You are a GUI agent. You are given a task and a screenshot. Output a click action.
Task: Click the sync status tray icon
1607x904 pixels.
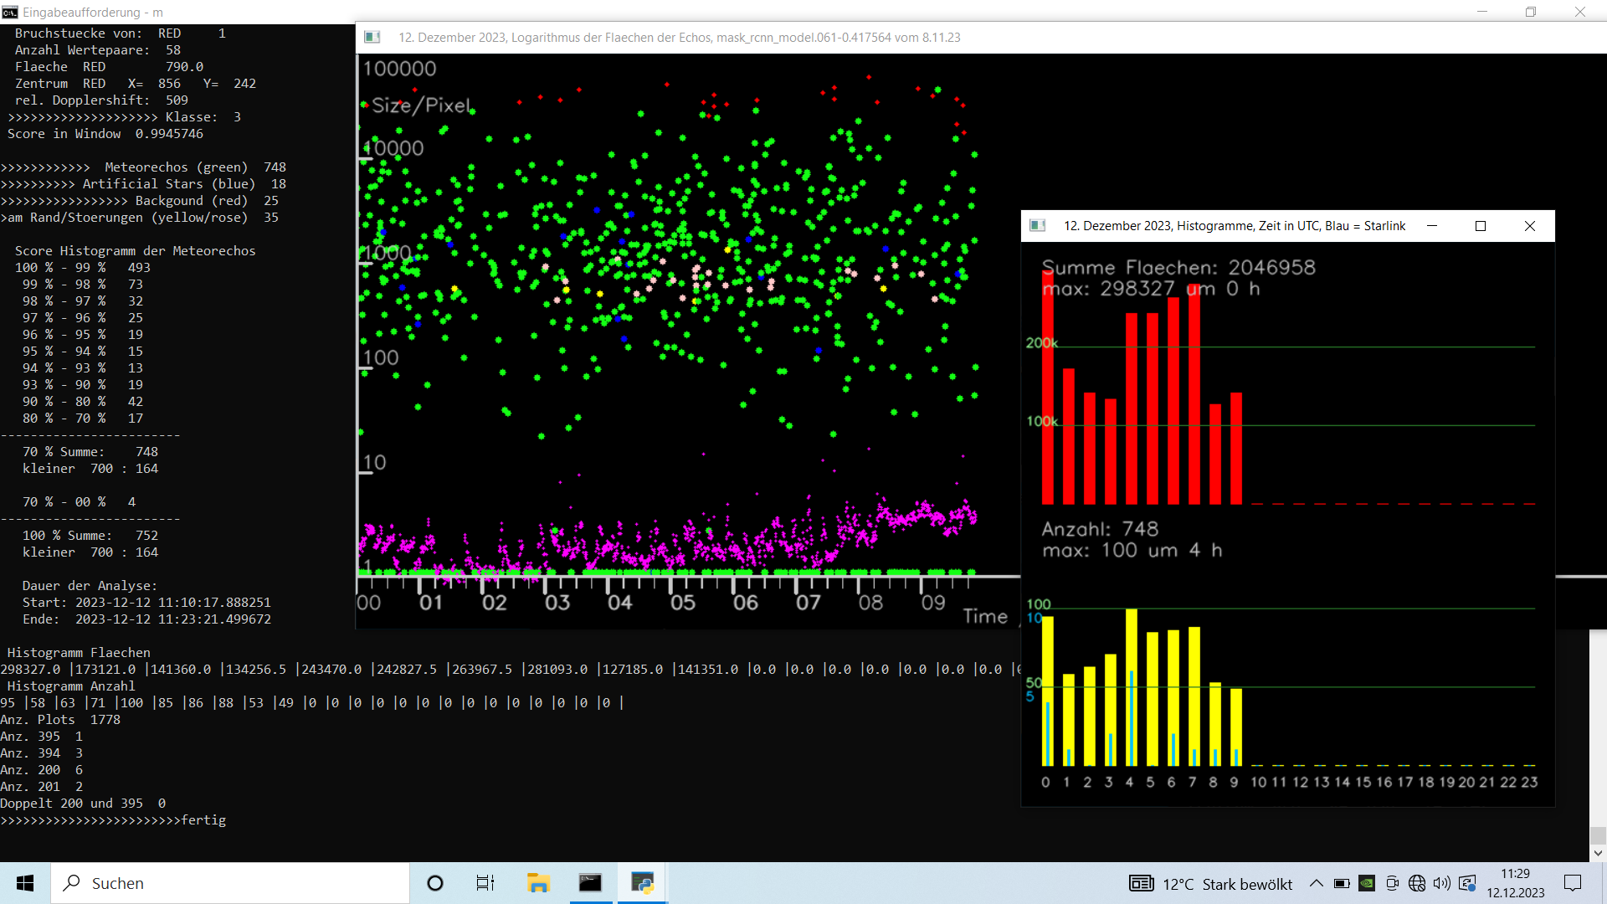click(1467, 883)
